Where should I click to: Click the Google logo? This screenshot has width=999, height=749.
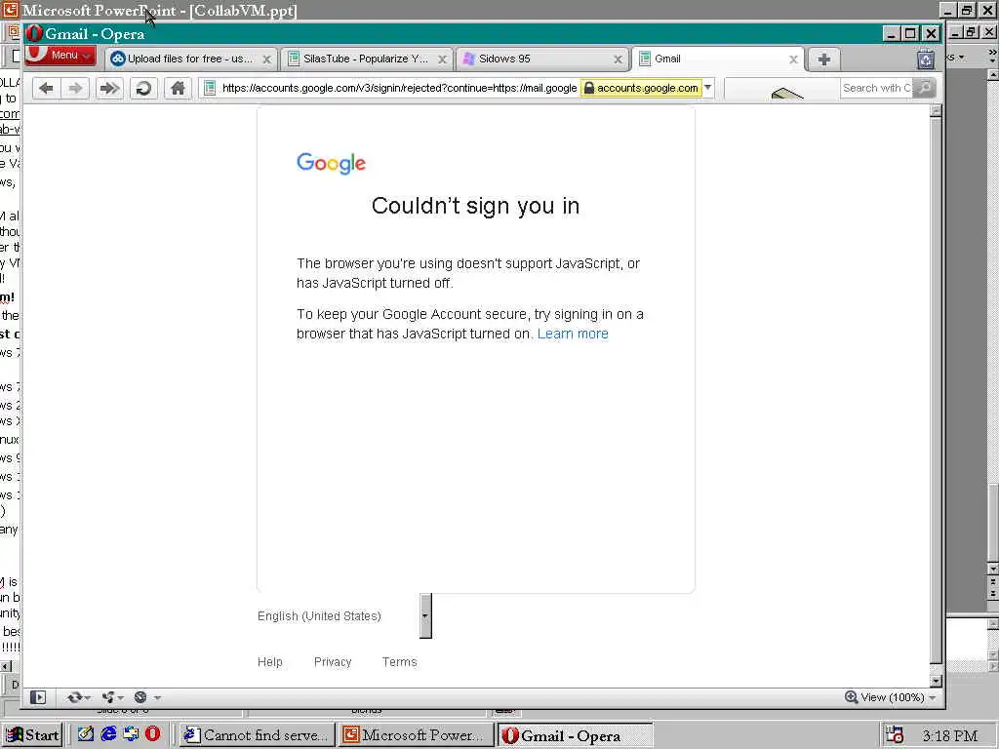pyautogui.click(x=332, y=164)
